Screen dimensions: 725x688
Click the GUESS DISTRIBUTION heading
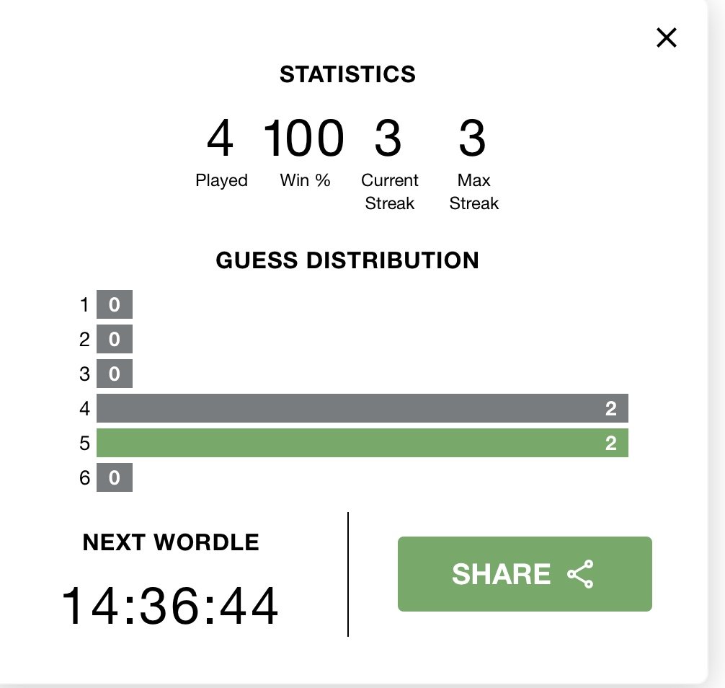tap(347, 260)
